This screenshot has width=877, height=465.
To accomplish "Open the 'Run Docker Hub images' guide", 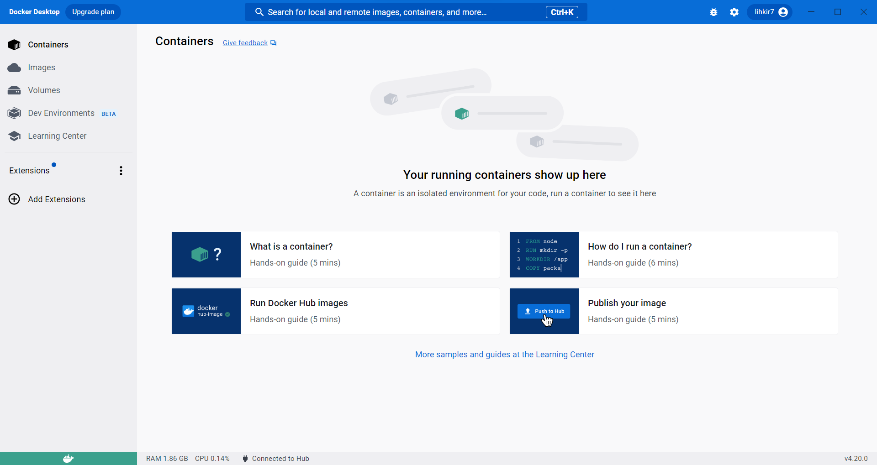I will click(336, 311).
